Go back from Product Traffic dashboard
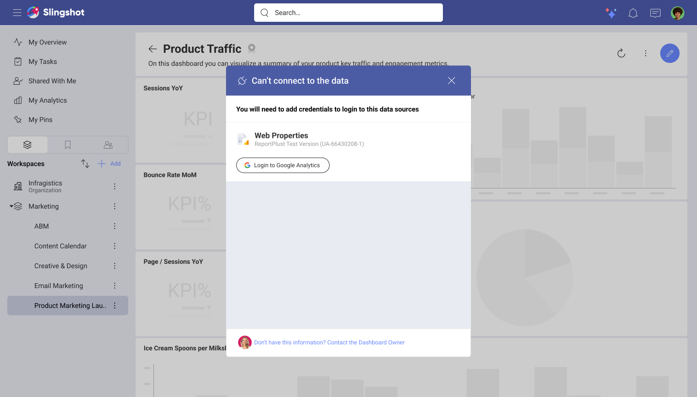 (x=152, y=49)
